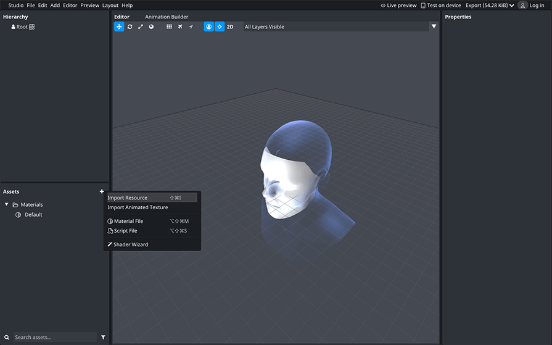Open the Export dropdown
Screen dimensions: 552x345
click(490, 6)
